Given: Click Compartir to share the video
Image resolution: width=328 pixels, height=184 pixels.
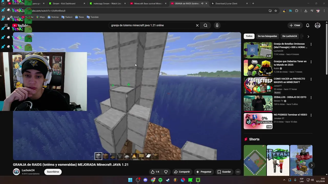Looking at the screenshot, I should pos(182,172).
